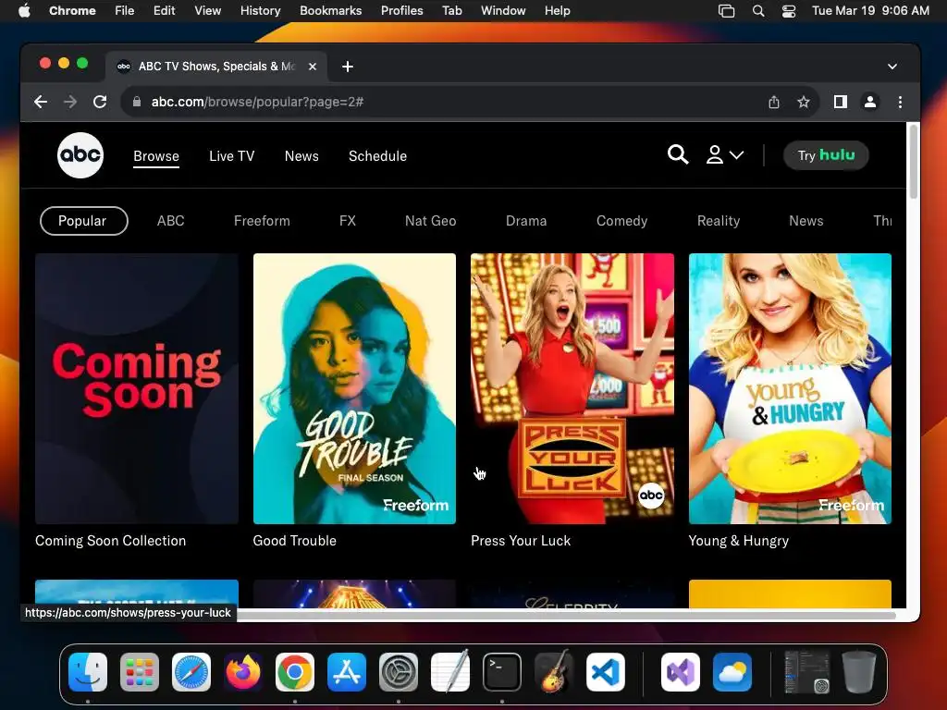The height and width of the screenshot is (710, 947).
Task: Open the History menu
Action: (260, 10)
